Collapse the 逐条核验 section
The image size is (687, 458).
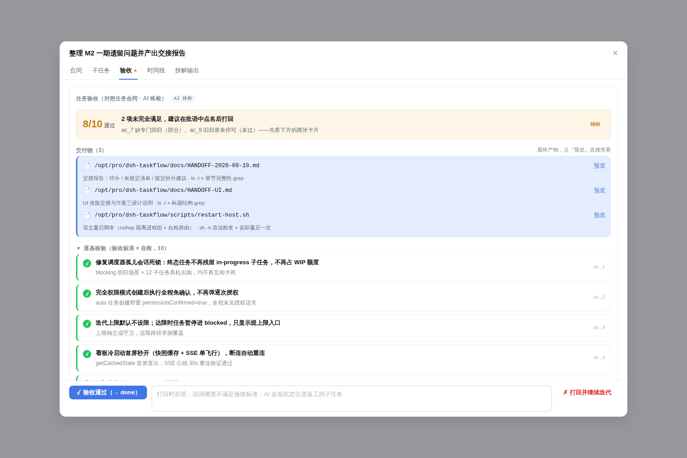78,248
